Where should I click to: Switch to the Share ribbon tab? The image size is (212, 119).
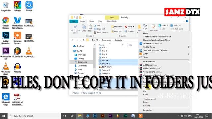pos(91,21)
